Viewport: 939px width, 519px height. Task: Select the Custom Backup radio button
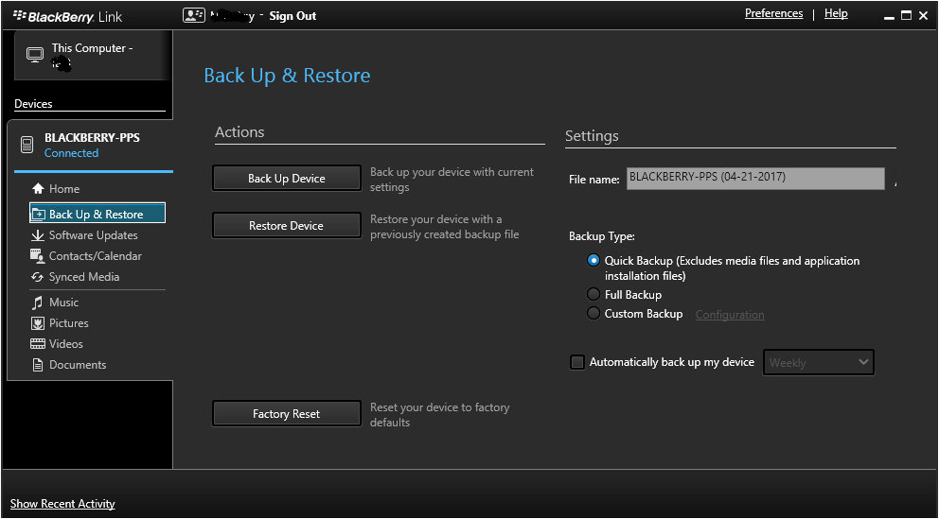(x=594, y=314)
